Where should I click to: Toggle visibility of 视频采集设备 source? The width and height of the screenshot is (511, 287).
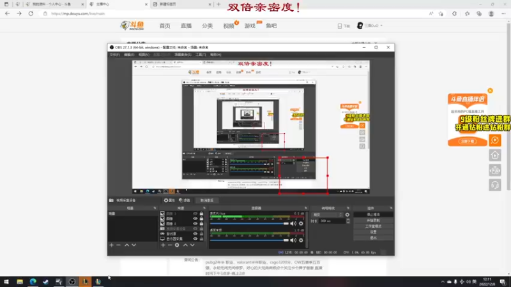tap(195, 229)
